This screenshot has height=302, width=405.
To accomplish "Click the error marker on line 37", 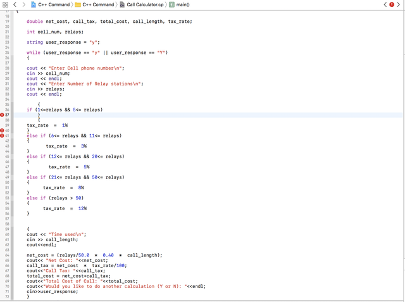I will 2,115.
